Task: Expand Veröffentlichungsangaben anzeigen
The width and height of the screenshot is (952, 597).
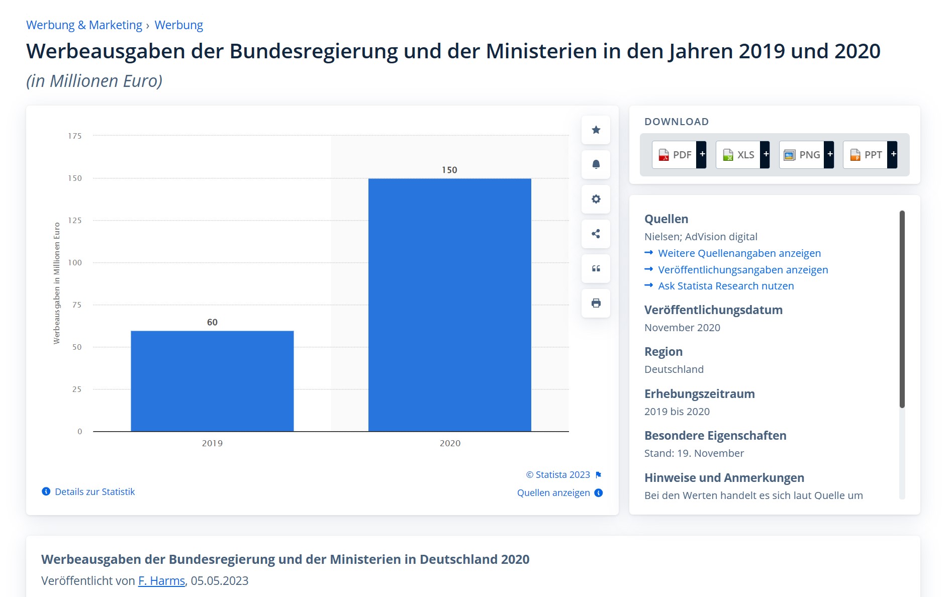Action: pyautogui.click(x=742, y=270)
